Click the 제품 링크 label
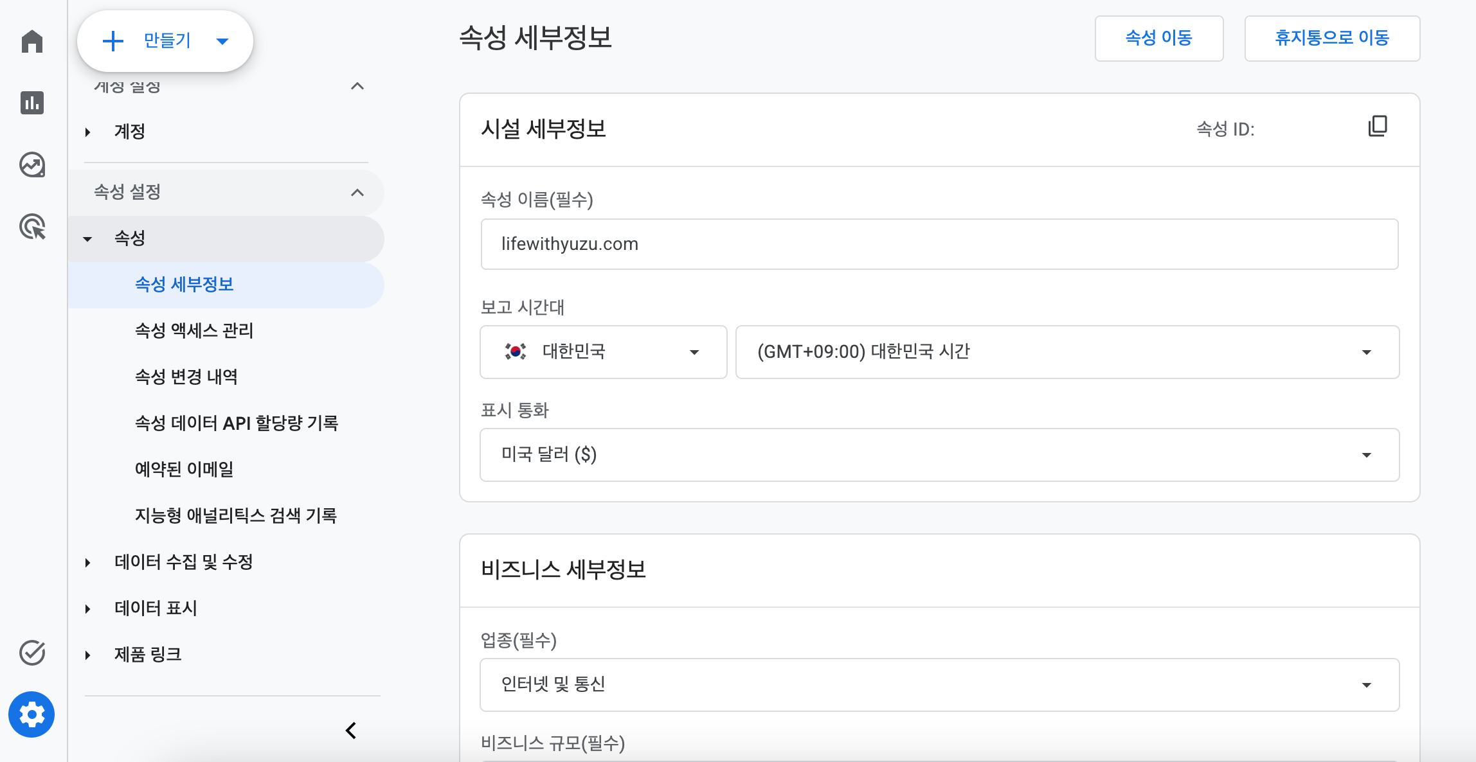The width and height of the screenshot is (1476, 762). [x=148, y=655]
